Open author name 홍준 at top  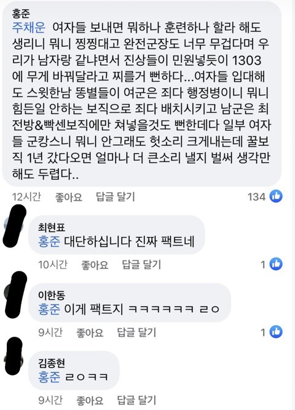(21, 14)
